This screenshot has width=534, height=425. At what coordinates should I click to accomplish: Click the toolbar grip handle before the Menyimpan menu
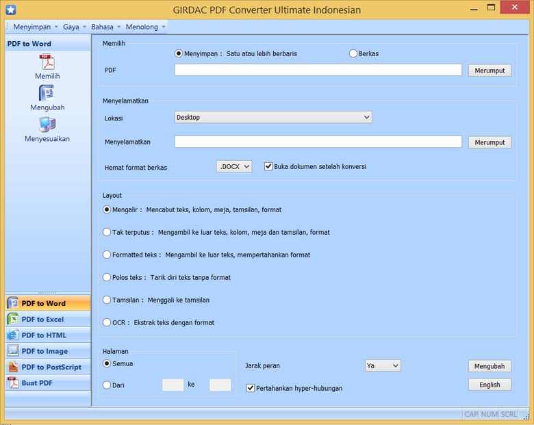tap(7, 27)
